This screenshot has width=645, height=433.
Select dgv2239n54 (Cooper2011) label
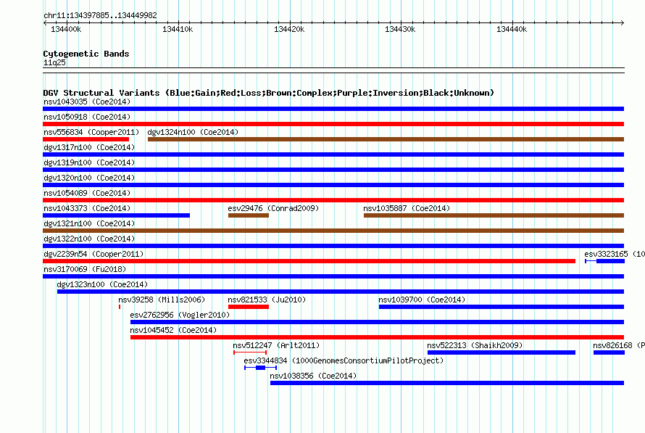point(93,254)
